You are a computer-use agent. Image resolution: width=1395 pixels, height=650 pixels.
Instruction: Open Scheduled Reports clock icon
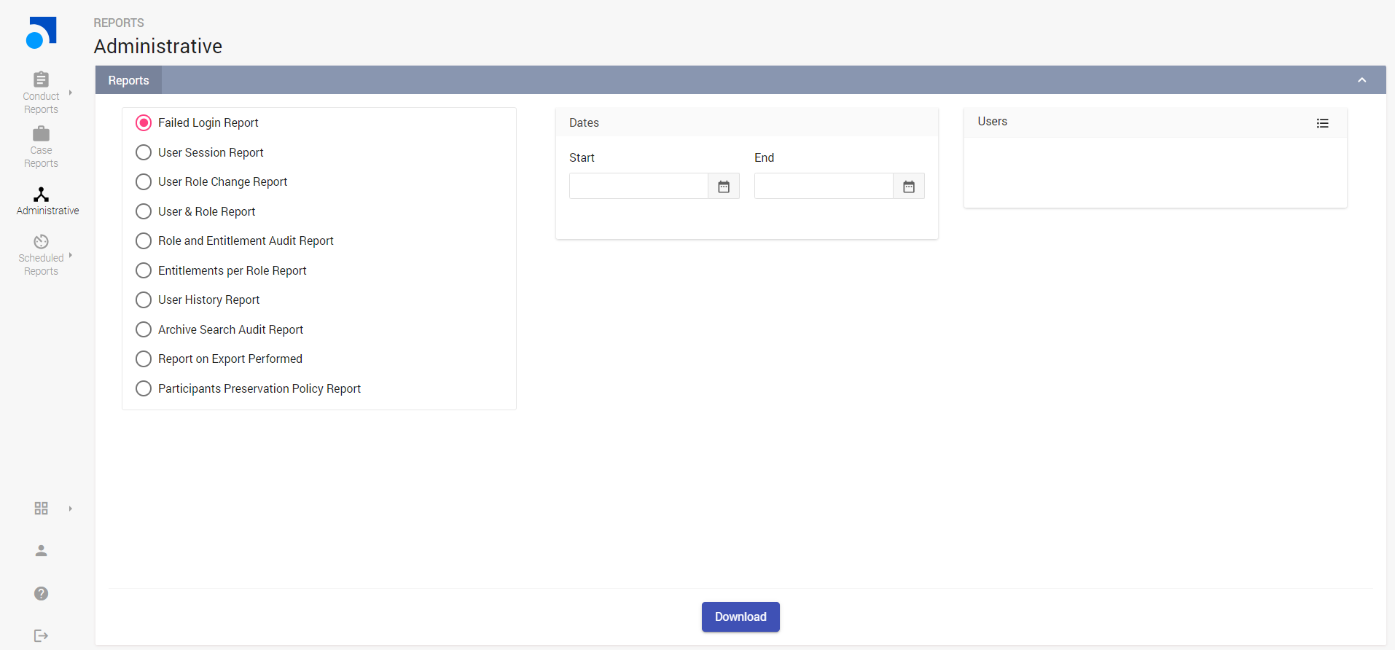click(41, 241)
